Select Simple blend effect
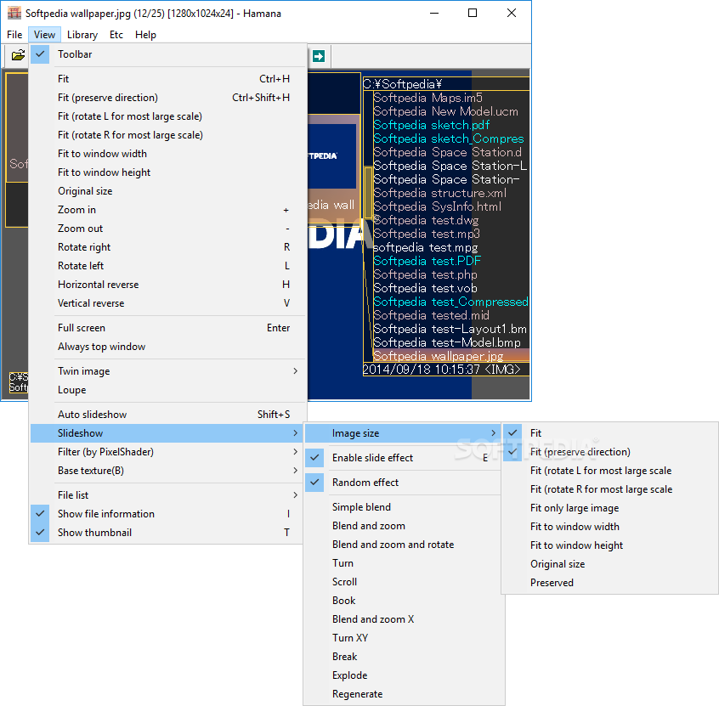719x706 pixels. tap(404, 507)
